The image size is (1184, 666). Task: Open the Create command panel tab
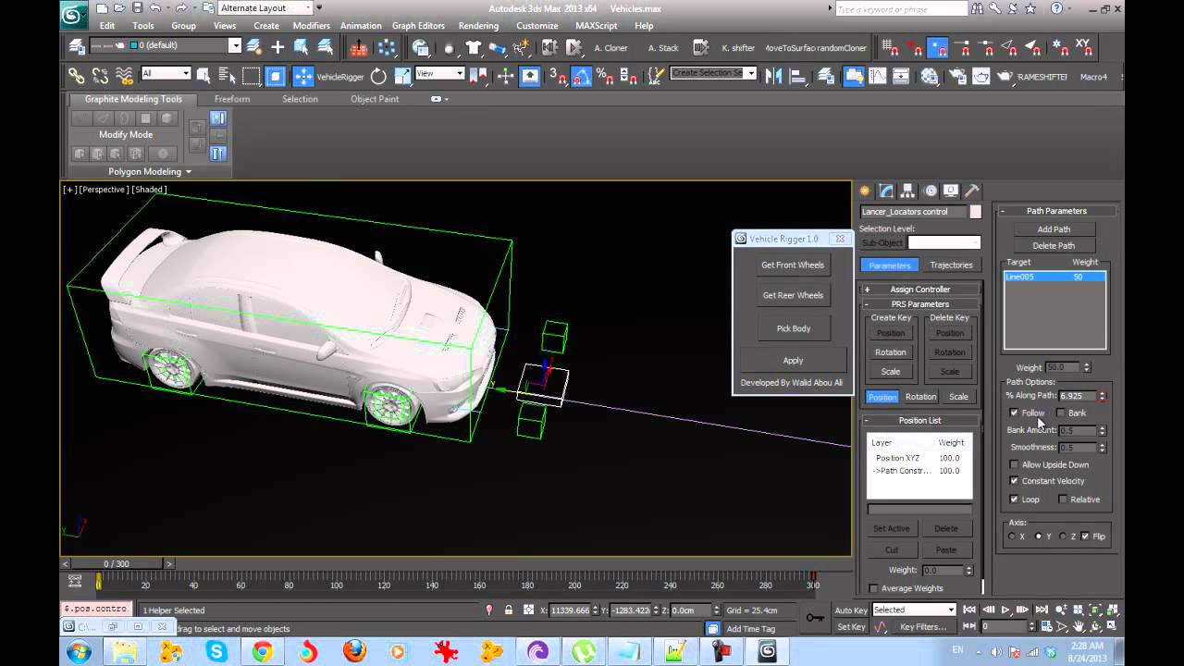[866, 191]
